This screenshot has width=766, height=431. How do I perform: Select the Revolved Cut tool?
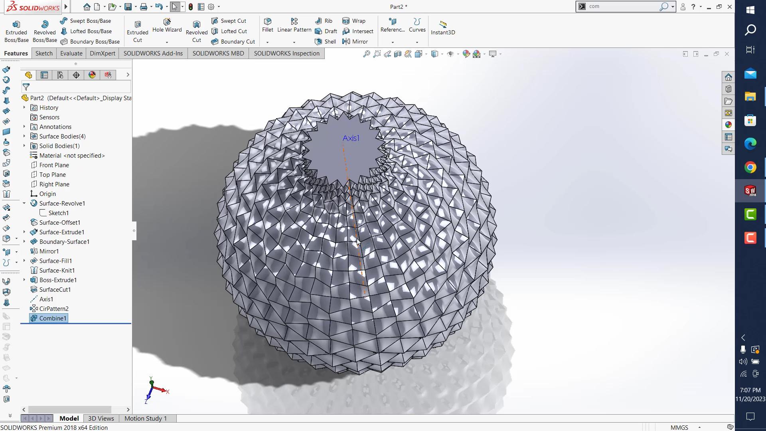click(x=196, y=25)
